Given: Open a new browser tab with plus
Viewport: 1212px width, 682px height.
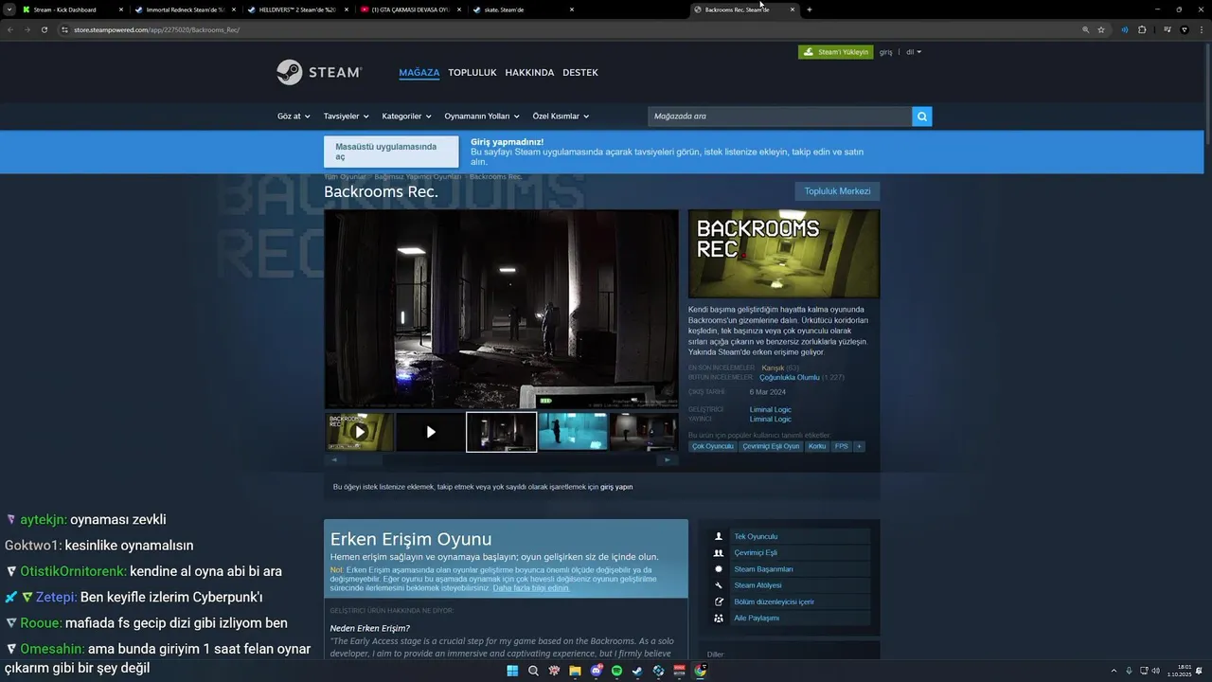Looking at the screenshot, I should tap(809, 9).
